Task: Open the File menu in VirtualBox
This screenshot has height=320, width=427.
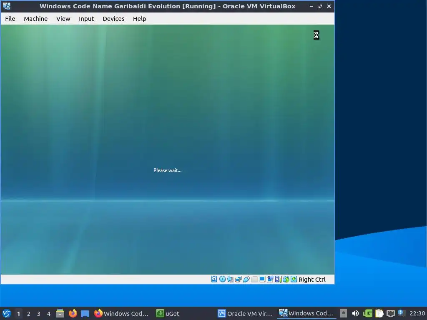Action: pos(10,19)
